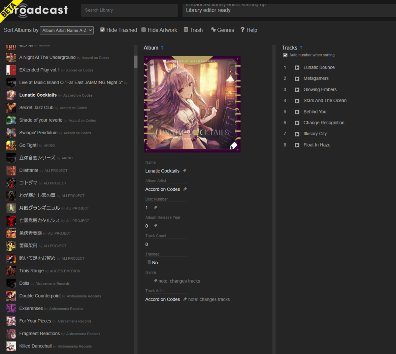The width and height of the screenshot is (396, 354).
Task: Click the Track Count value 8
Action: [x=147, y=244]
